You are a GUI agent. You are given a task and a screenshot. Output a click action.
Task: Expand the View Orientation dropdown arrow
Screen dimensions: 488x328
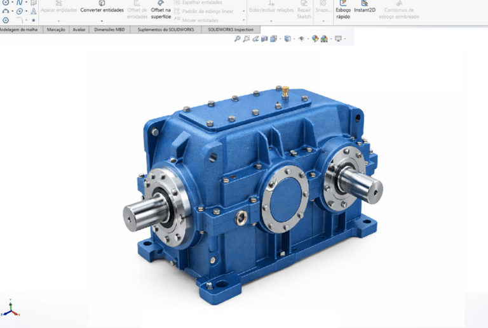click(x=280, y=39)
